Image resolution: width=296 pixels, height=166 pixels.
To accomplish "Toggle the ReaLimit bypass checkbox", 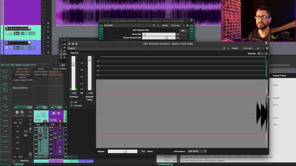I will click(267, 48).
